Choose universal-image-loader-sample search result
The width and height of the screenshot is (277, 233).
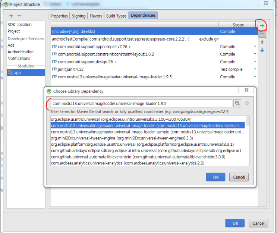[148, 132]
